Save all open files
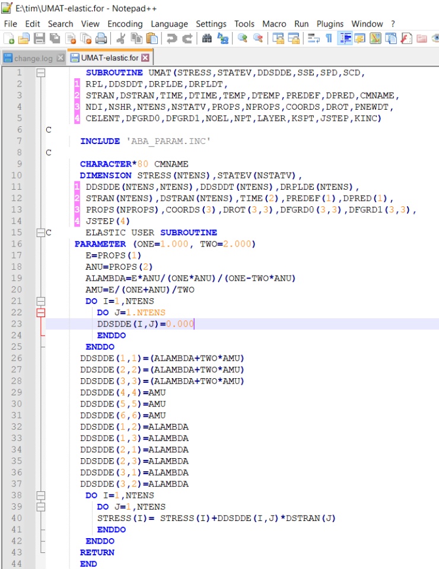The width and height of the screenshot is (439, 569). (x=55, y=38)
